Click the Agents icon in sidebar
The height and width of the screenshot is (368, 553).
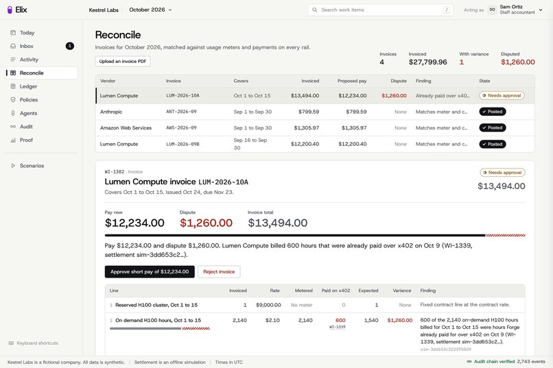click(13, 113)
